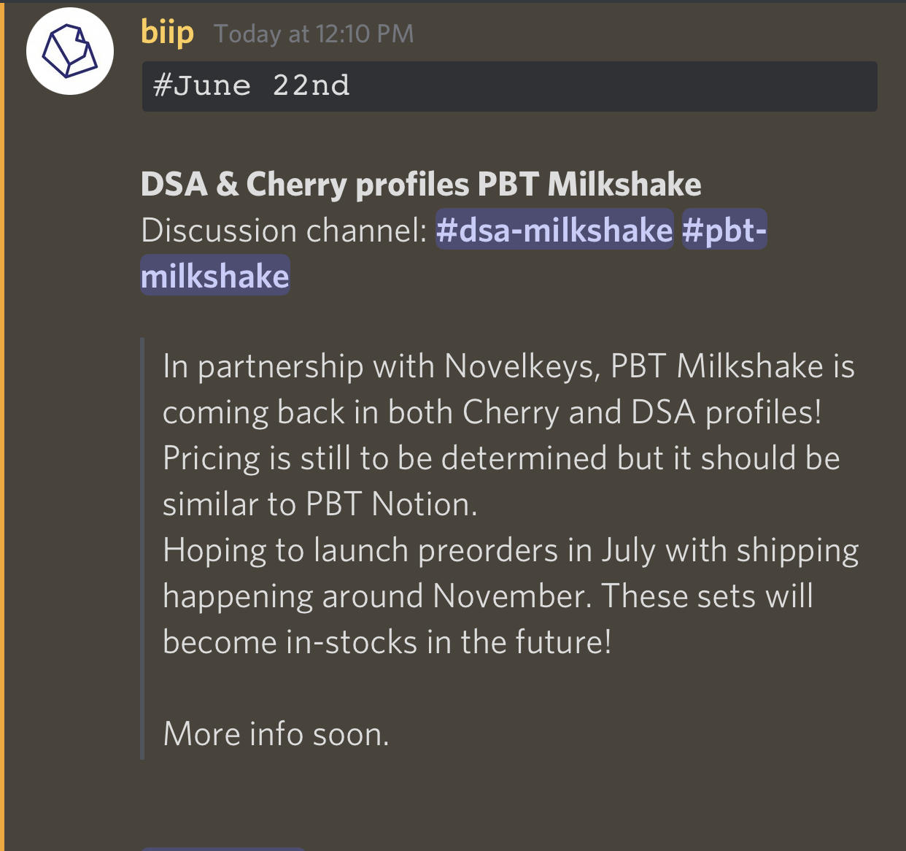The image size is (906, 851).
Task: Open the #pbt-milkshake channel mention
Action: click(x=724, y=231)
